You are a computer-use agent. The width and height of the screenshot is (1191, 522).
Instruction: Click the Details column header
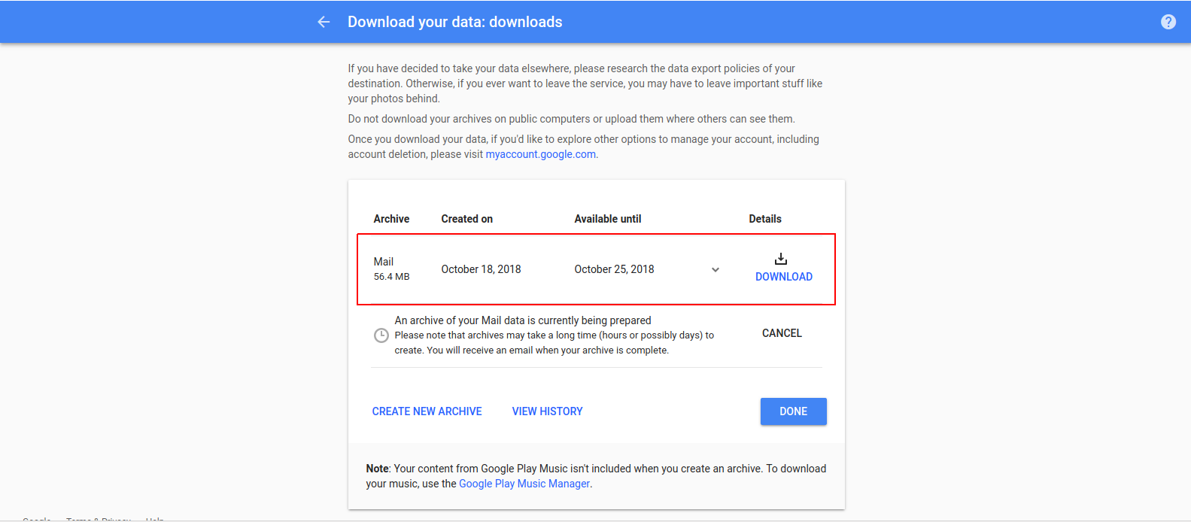coord(764,219)
